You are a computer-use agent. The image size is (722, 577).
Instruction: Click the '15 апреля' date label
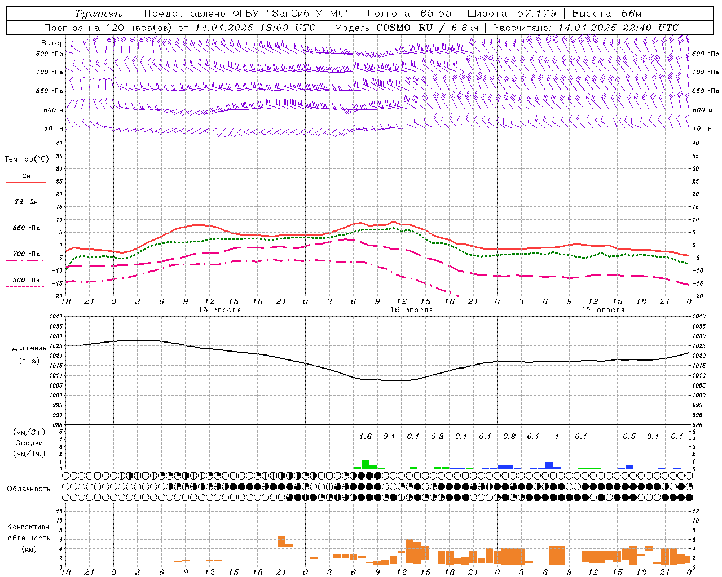tap(219, 309)
